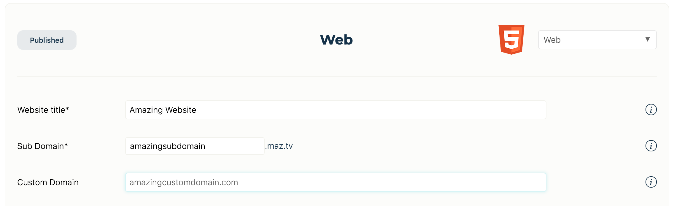Select the Custom Domain input field
The image size is (674, 206).
pos(336,182)
